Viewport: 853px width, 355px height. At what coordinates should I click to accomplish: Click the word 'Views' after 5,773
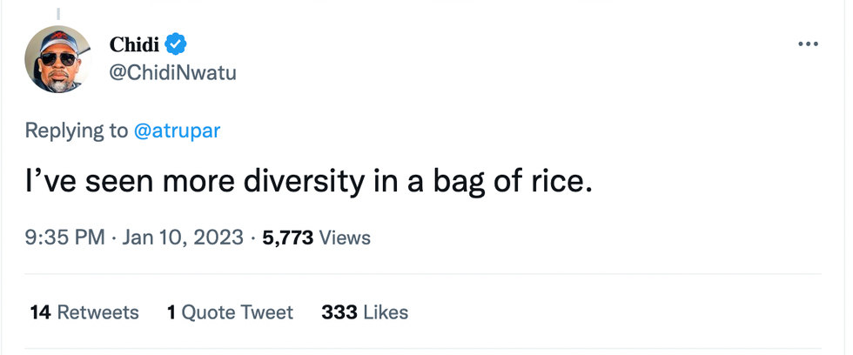345,238
